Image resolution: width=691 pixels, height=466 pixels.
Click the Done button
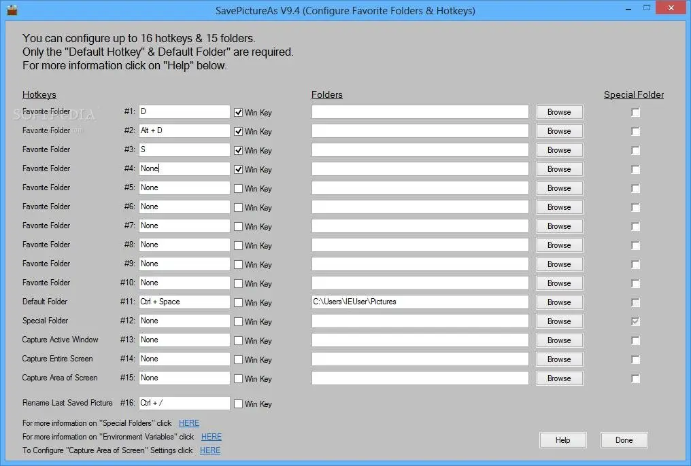624,440
